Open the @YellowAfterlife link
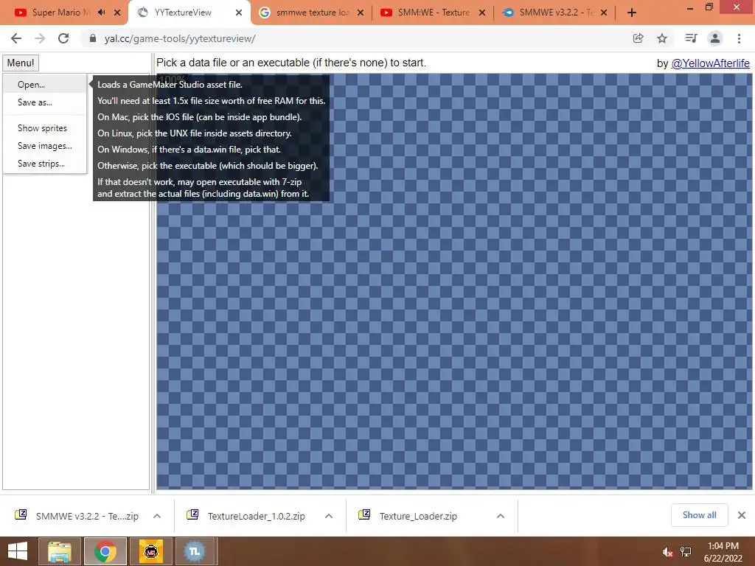755x566 pixels. [x=710, y=63]
